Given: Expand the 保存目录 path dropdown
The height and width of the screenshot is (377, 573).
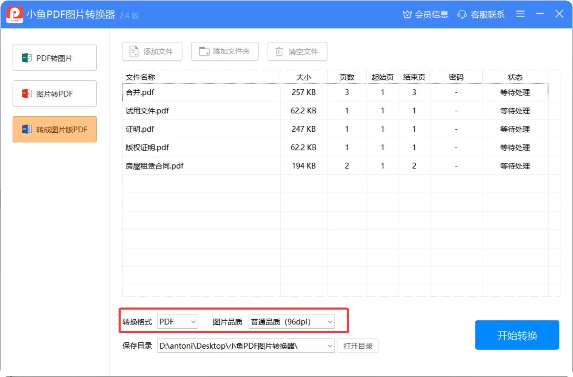Looking at the screenshot, I should pyautogui.click(x=329, y=346).
